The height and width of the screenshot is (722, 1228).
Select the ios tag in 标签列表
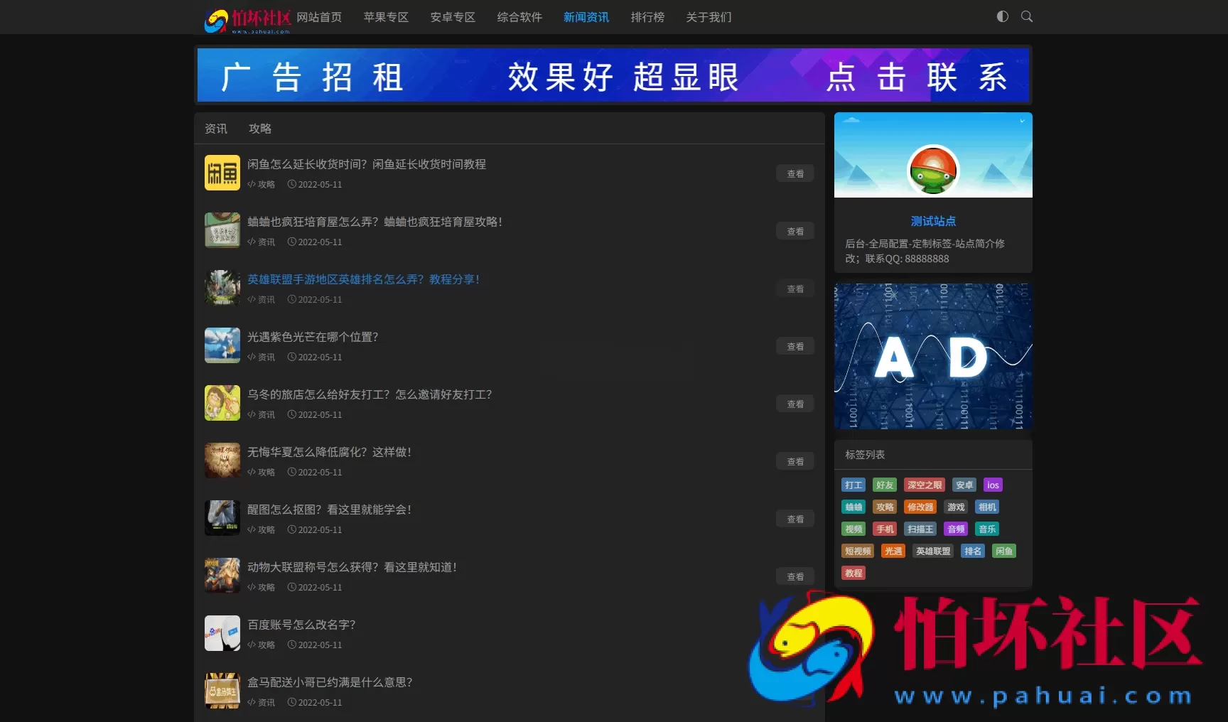coord(993,485)
